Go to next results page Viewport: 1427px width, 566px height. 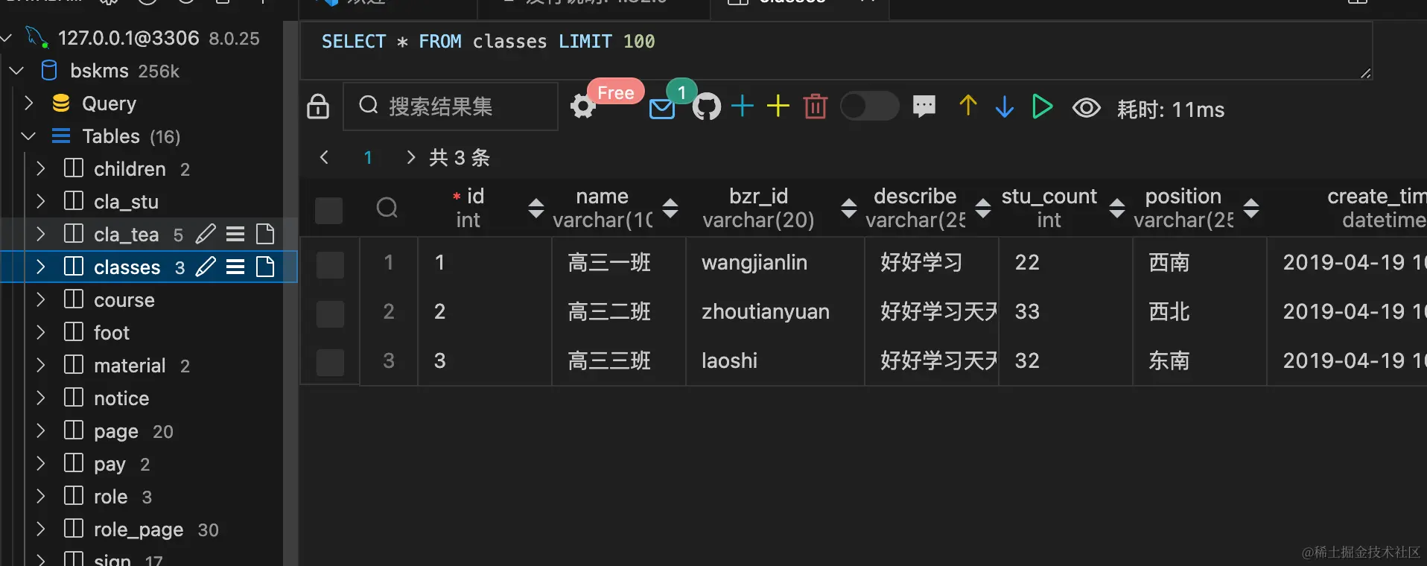coord(410,157)
